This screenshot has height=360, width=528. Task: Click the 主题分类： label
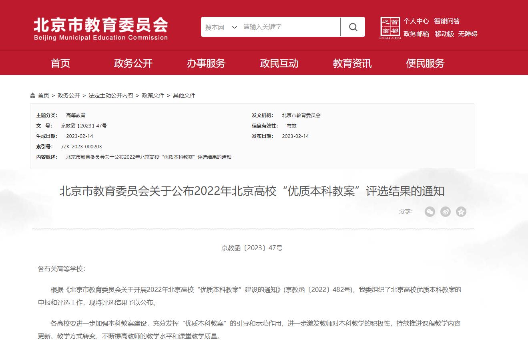click(47, 115)
